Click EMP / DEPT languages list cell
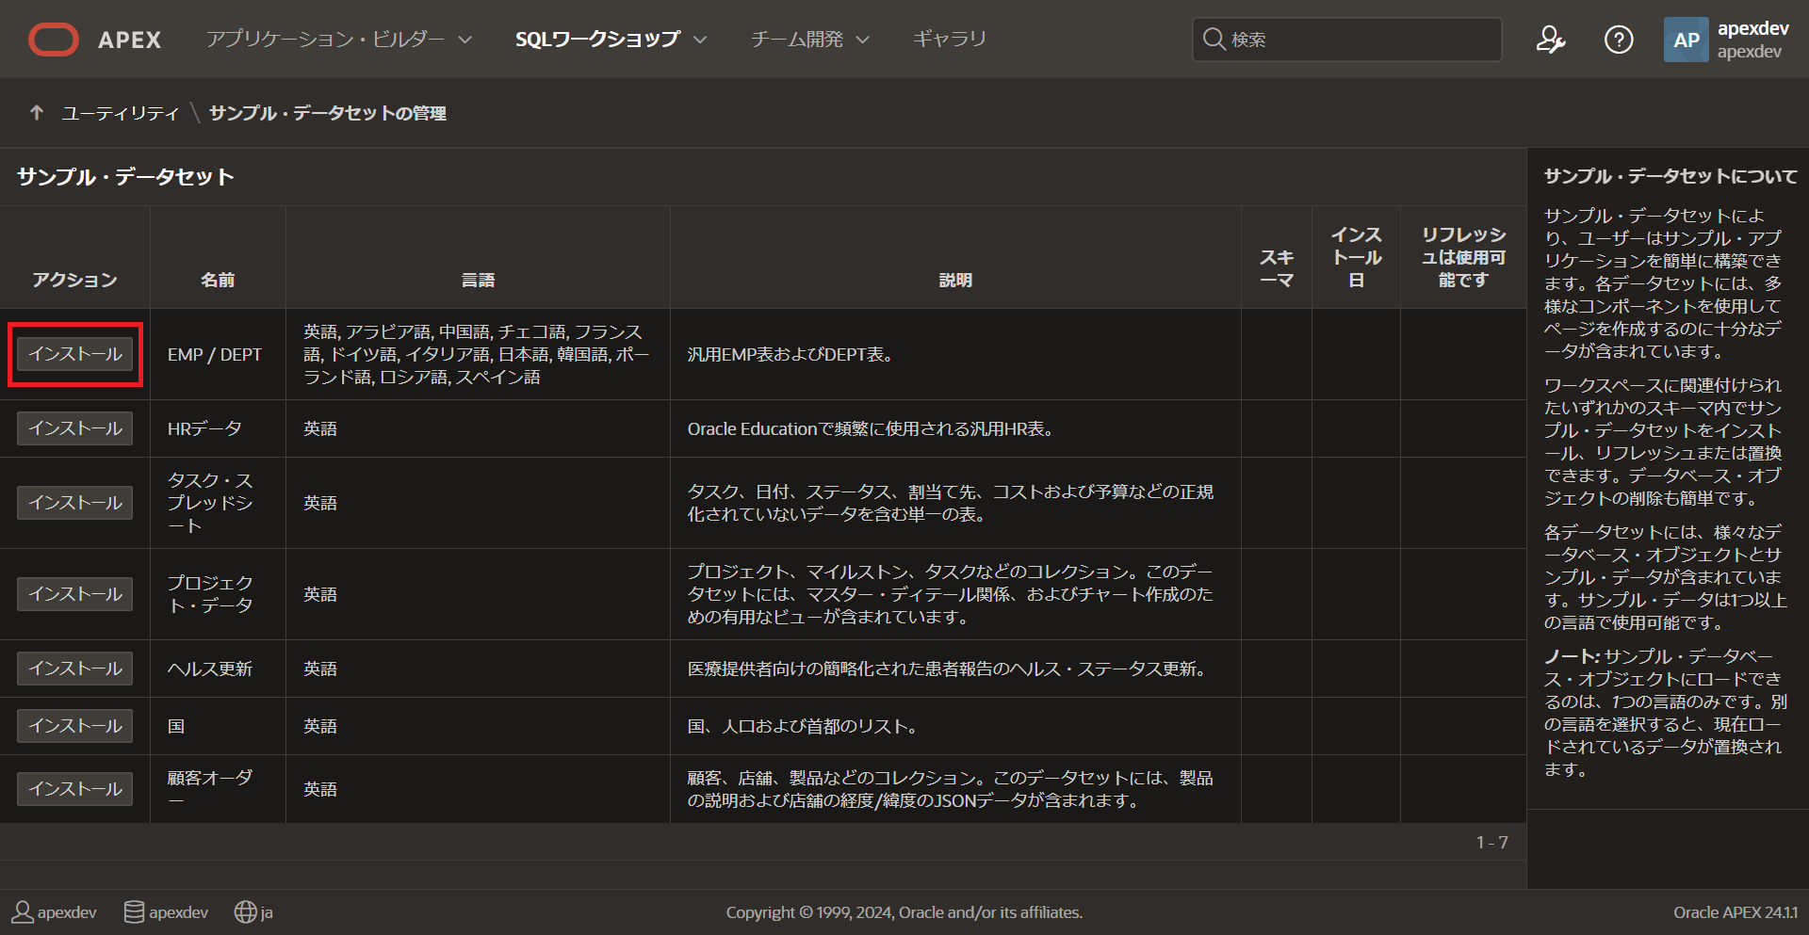 point(477,354)
